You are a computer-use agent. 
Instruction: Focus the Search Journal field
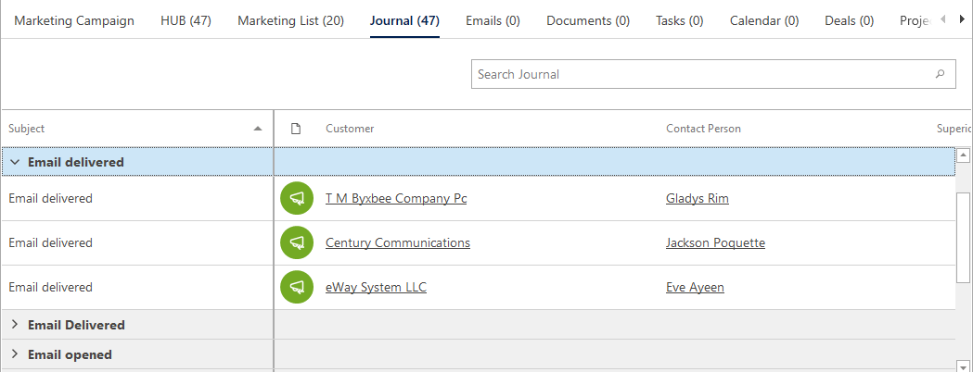pos(713,74)
